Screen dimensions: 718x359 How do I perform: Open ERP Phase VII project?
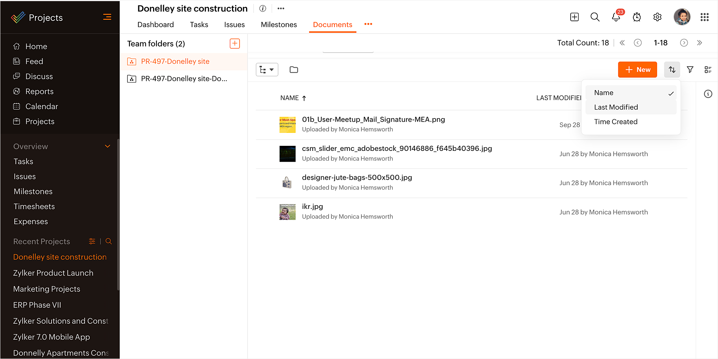point(37,305)
